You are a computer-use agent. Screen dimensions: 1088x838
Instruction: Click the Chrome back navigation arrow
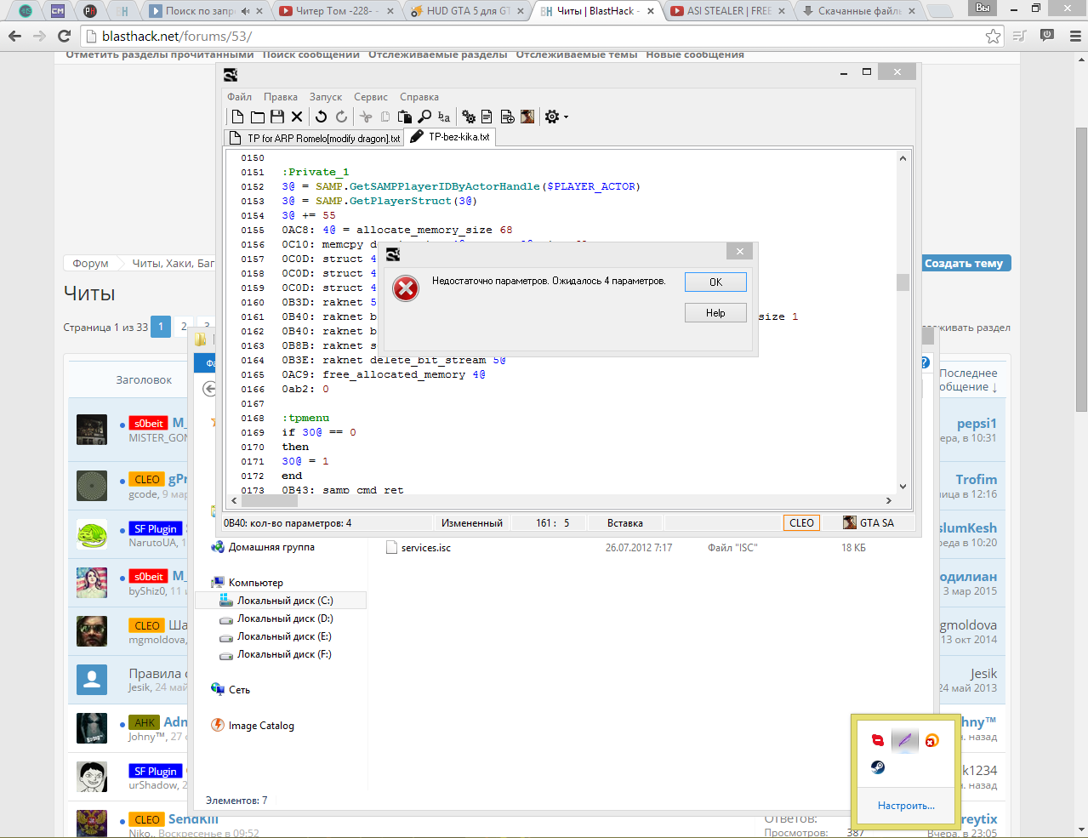point(14,36)
